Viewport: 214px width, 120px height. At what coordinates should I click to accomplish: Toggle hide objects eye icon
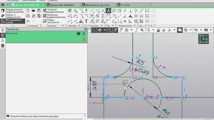196,30
